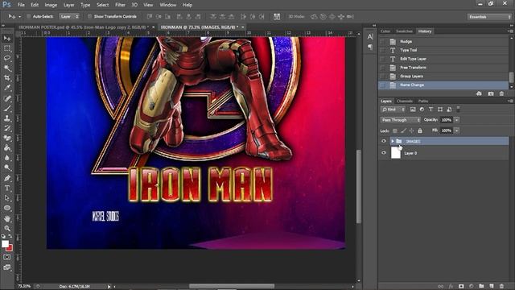
Task: Switch to the Swatches tab
Action: point(404,31)
